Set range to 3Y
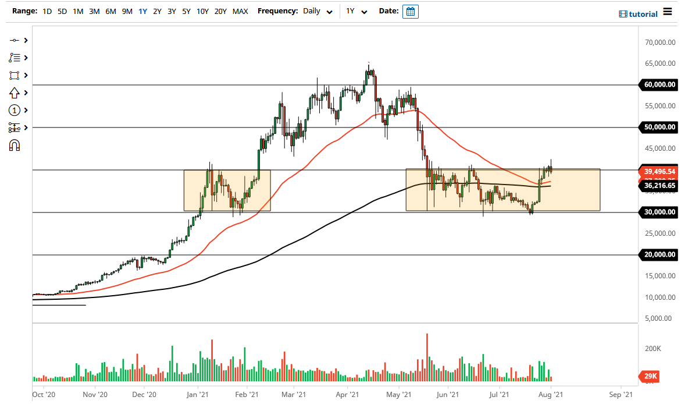The width and height of the screenshot is (681, 404). [x=172, y=11]
